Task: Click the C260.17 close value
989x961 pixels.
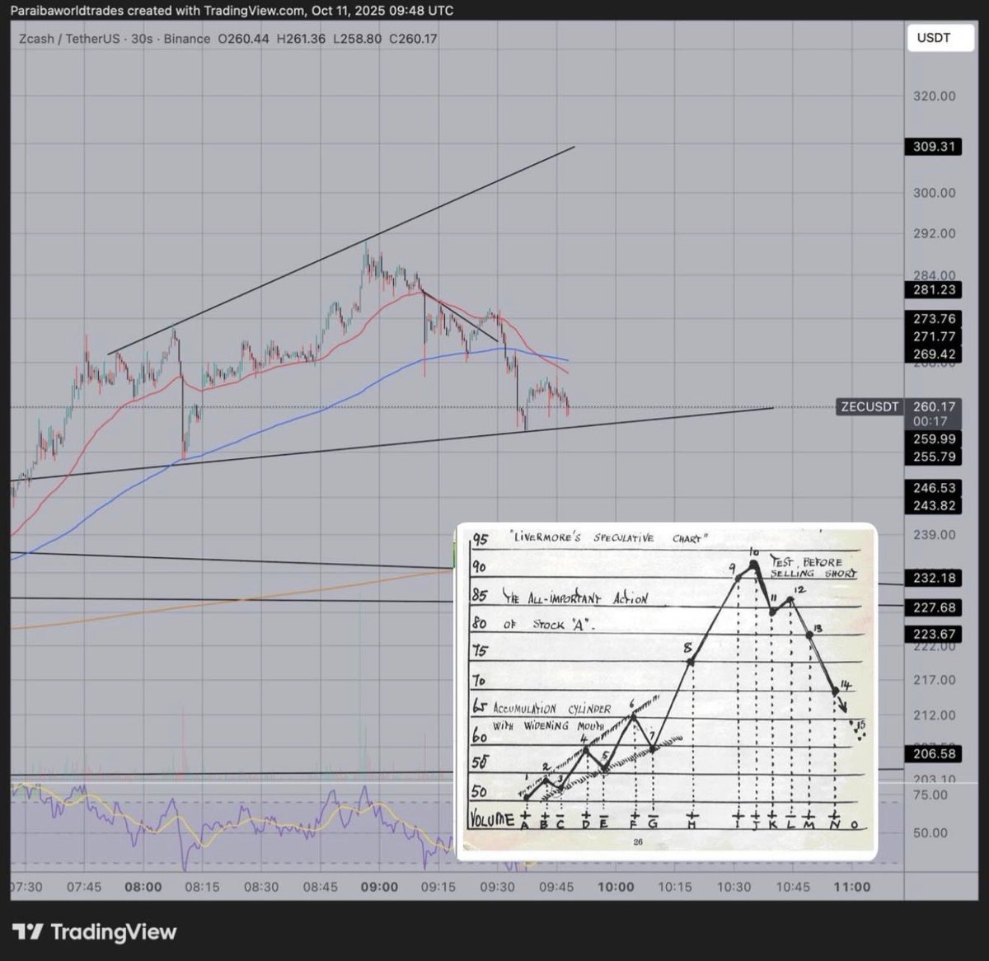Action: (x=413, y=39)
